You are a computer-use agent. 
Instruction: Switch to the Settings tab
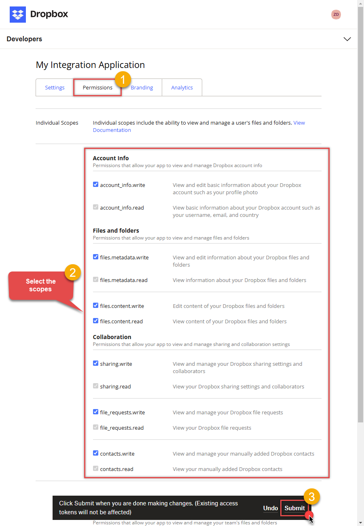click(x=55, y=87)
